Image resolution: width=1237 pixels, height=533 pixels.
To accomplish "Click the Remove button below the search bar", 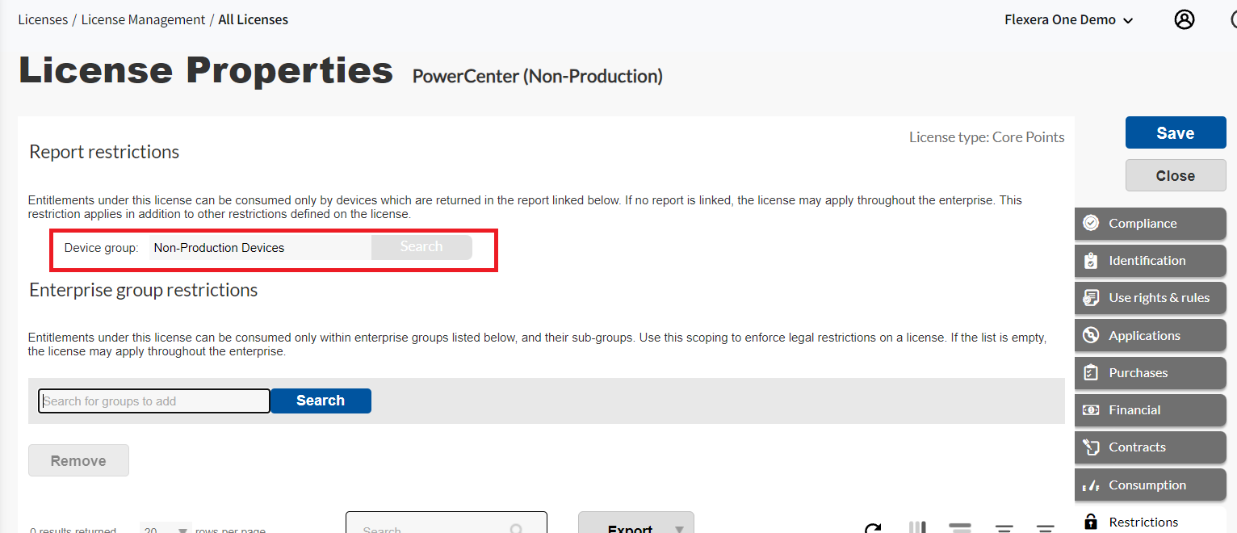I will (x=78, y=460).
